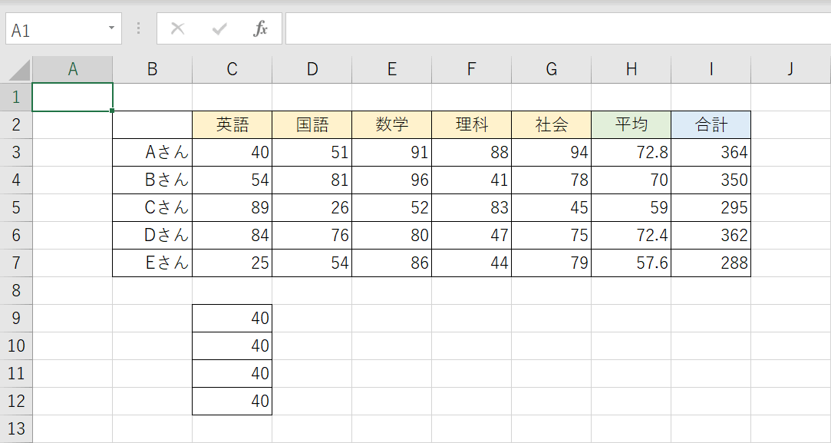Select row 9 header
The image size is (831, 443).
click(x=16, y=319)
